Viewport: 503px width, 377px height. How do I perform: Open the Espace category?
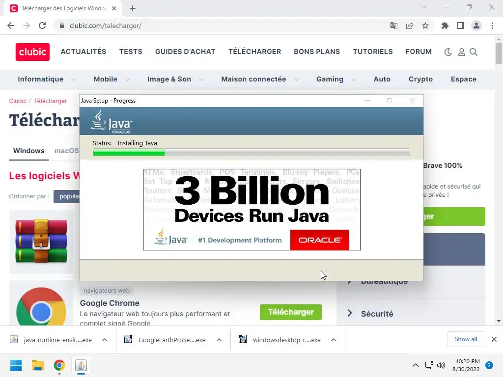[464, 79]
